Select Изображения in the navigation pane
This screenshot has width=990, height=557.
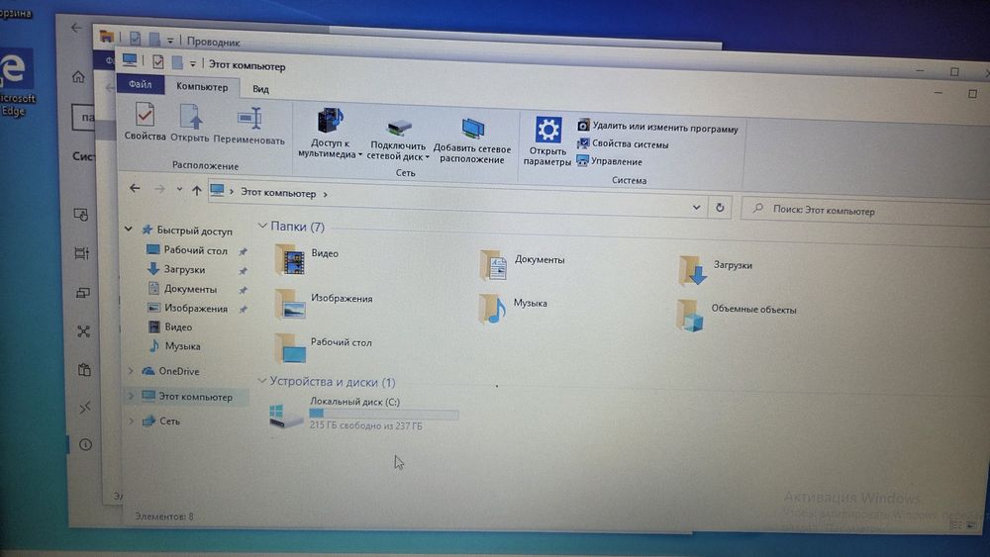[196, 309]
